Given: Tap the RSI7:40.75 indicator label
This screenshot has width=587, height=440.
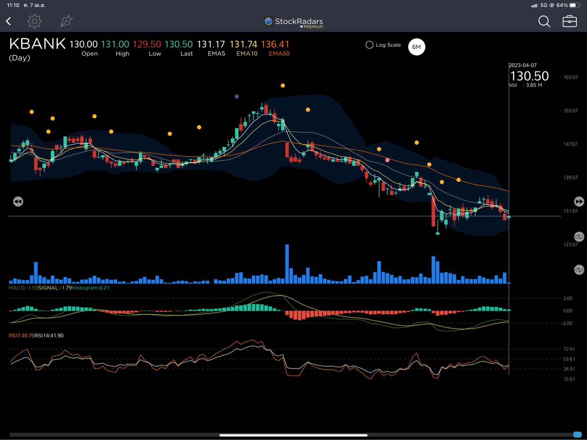Looking at the screenshot, I should 22,336.
